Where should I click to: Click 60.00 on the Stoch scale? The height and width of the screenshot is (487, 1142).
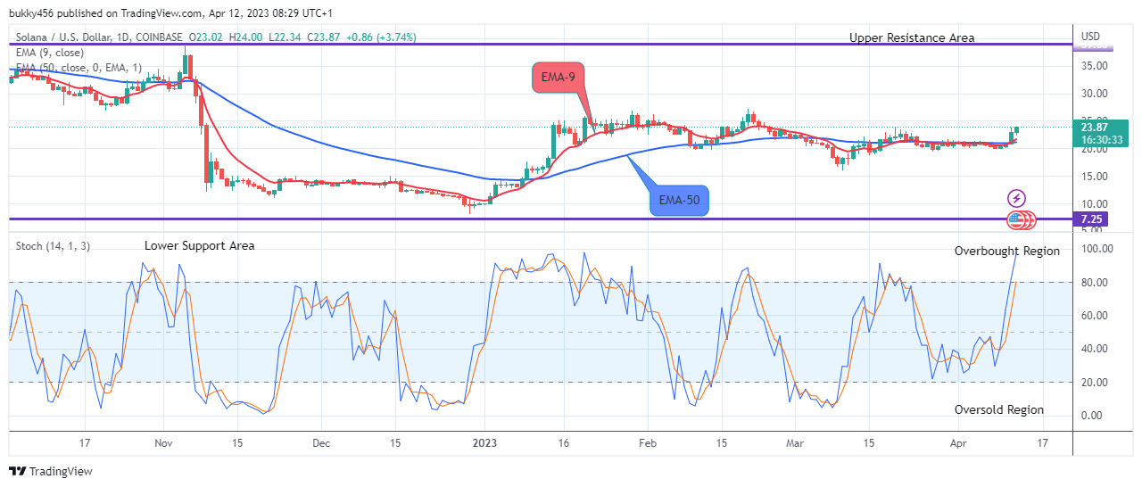1093,316
